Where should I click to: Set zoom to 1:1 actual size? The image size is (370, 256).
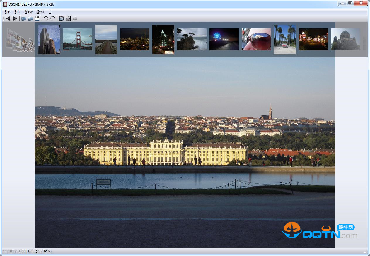75,18
